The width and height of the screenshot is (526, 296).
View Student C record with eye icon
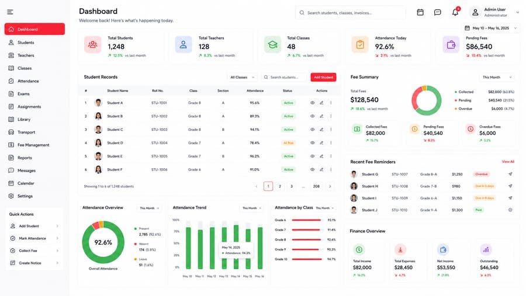tap(312, 130)
